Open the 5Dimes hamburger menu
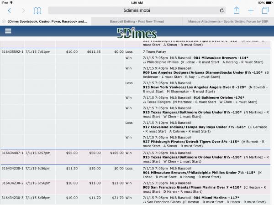 (x=8, y=31)
